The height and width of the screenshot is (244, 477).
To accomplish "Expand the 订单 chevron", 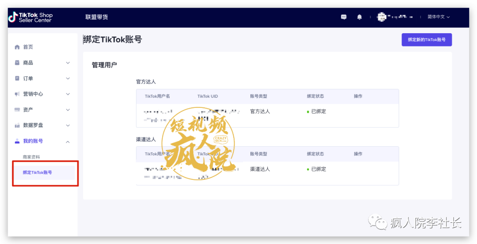I will click(x=68, y=78).
